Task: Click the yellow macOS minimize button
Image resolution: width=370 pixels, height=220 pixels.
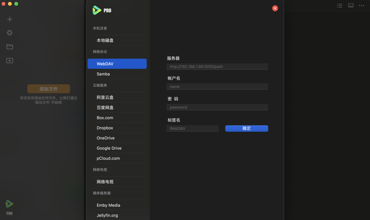Action: point(10,4)
